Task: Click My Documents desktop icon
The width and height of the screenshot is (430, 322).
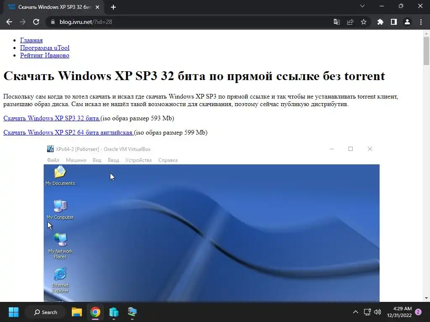Action: pos(60,176)
